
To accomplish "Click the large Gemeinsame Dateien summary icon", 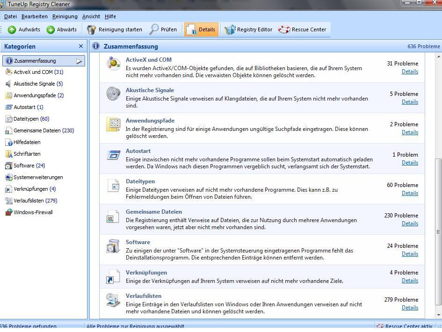I will (113, 217).
